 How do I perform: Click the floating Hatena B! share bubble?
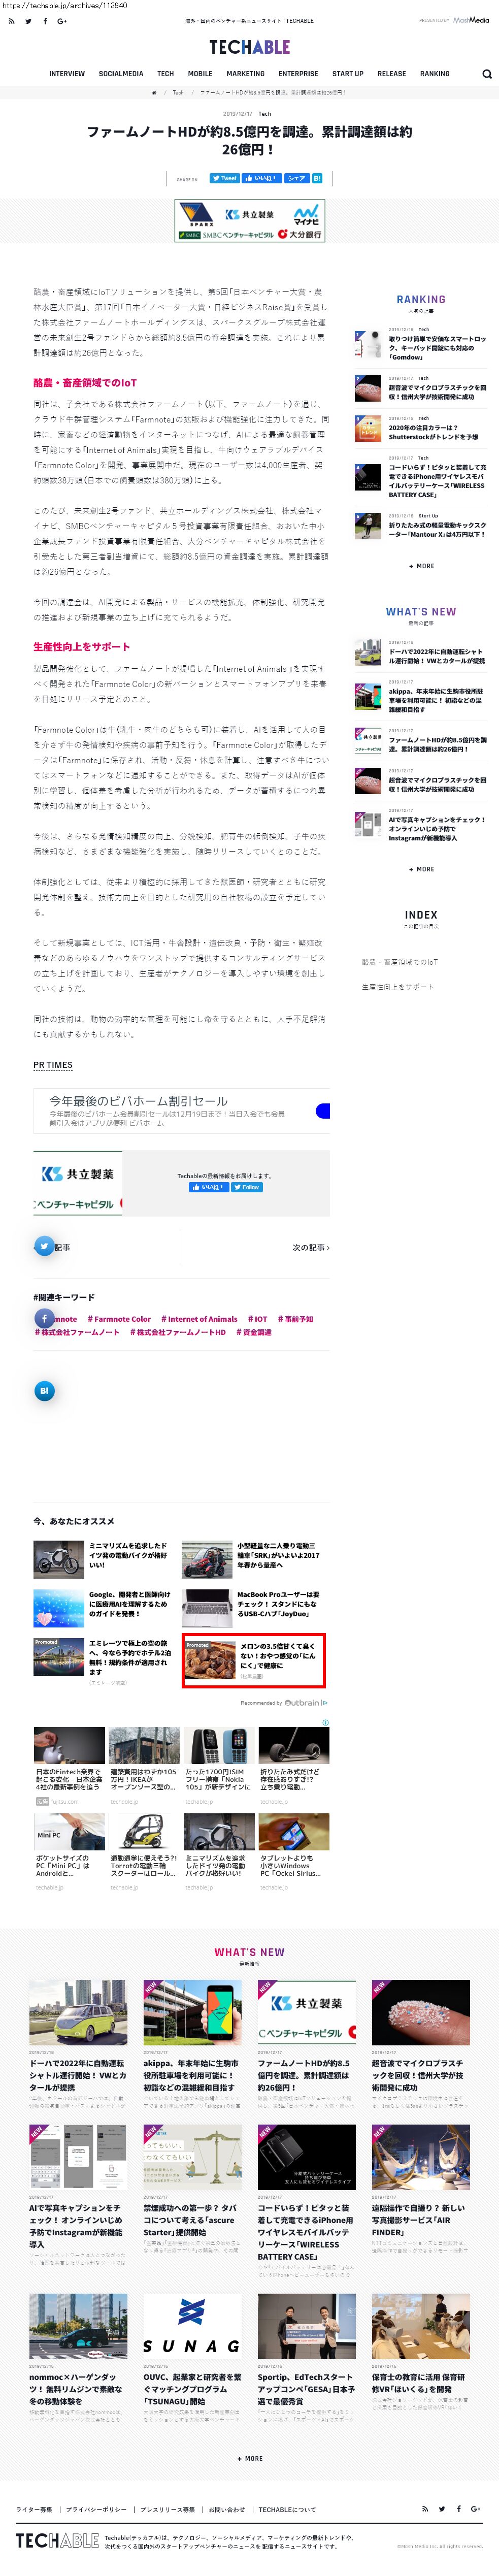44,1390
